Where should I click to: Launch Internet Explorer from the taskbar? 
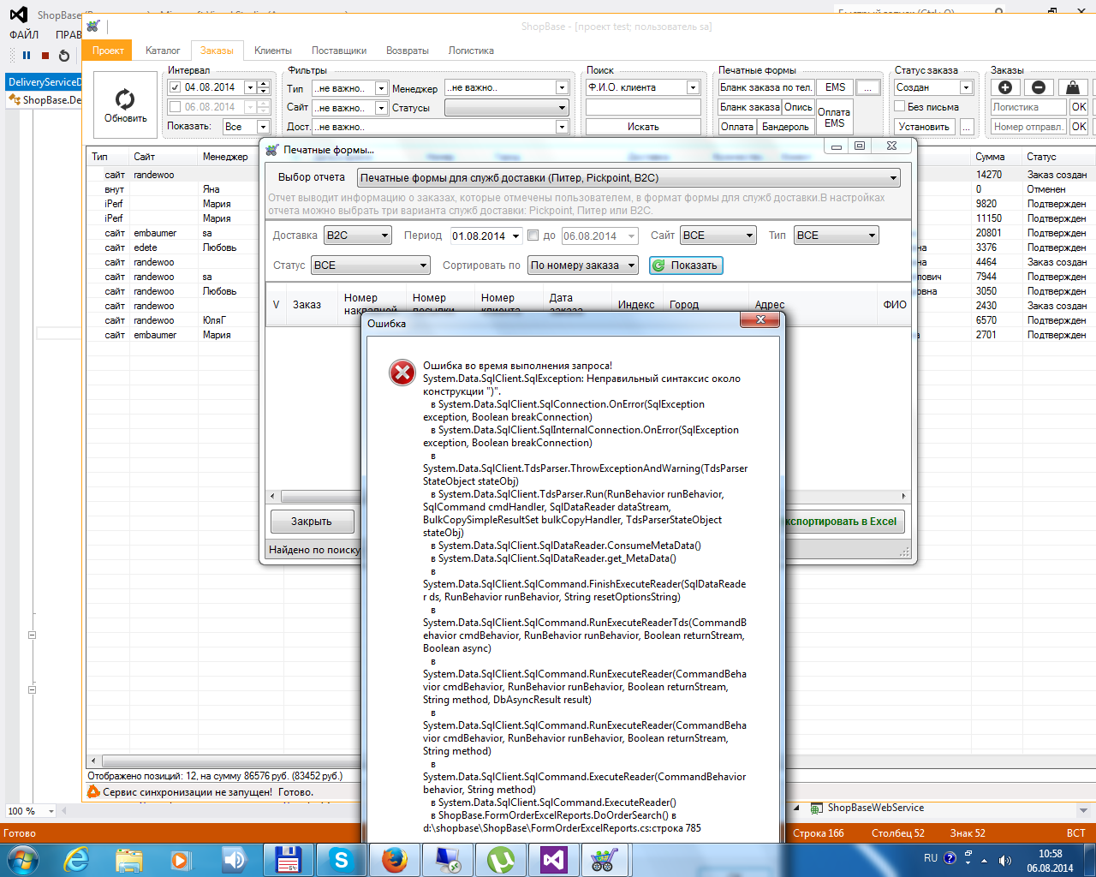(x=76, y=859)
